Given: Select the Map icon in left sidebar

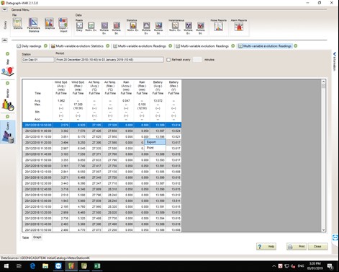Looking at the screenshot, I should point(8,68).
